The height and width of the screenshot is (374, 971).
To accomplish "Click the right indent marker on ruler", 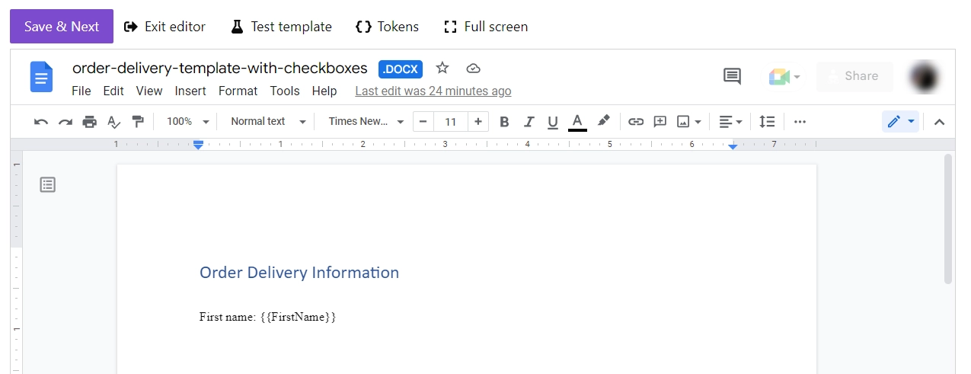I will 733,145.
